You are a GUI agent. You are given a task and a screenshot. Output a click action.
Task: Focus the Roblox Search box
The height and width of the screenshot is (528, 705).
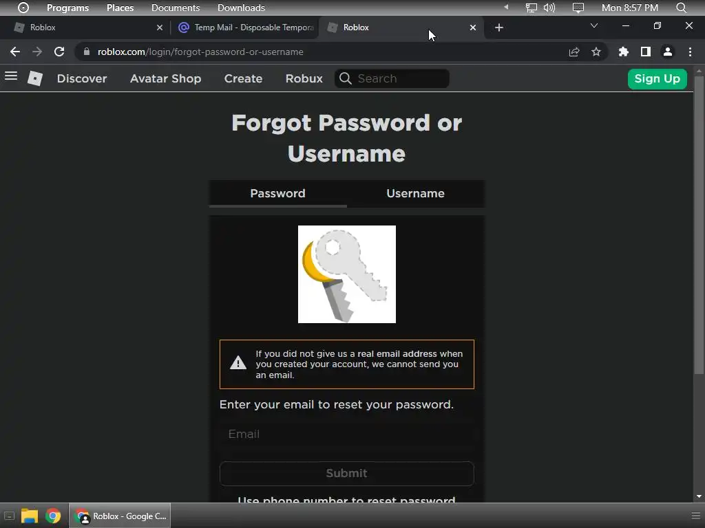pyautogui.click(x=392, y=78)
